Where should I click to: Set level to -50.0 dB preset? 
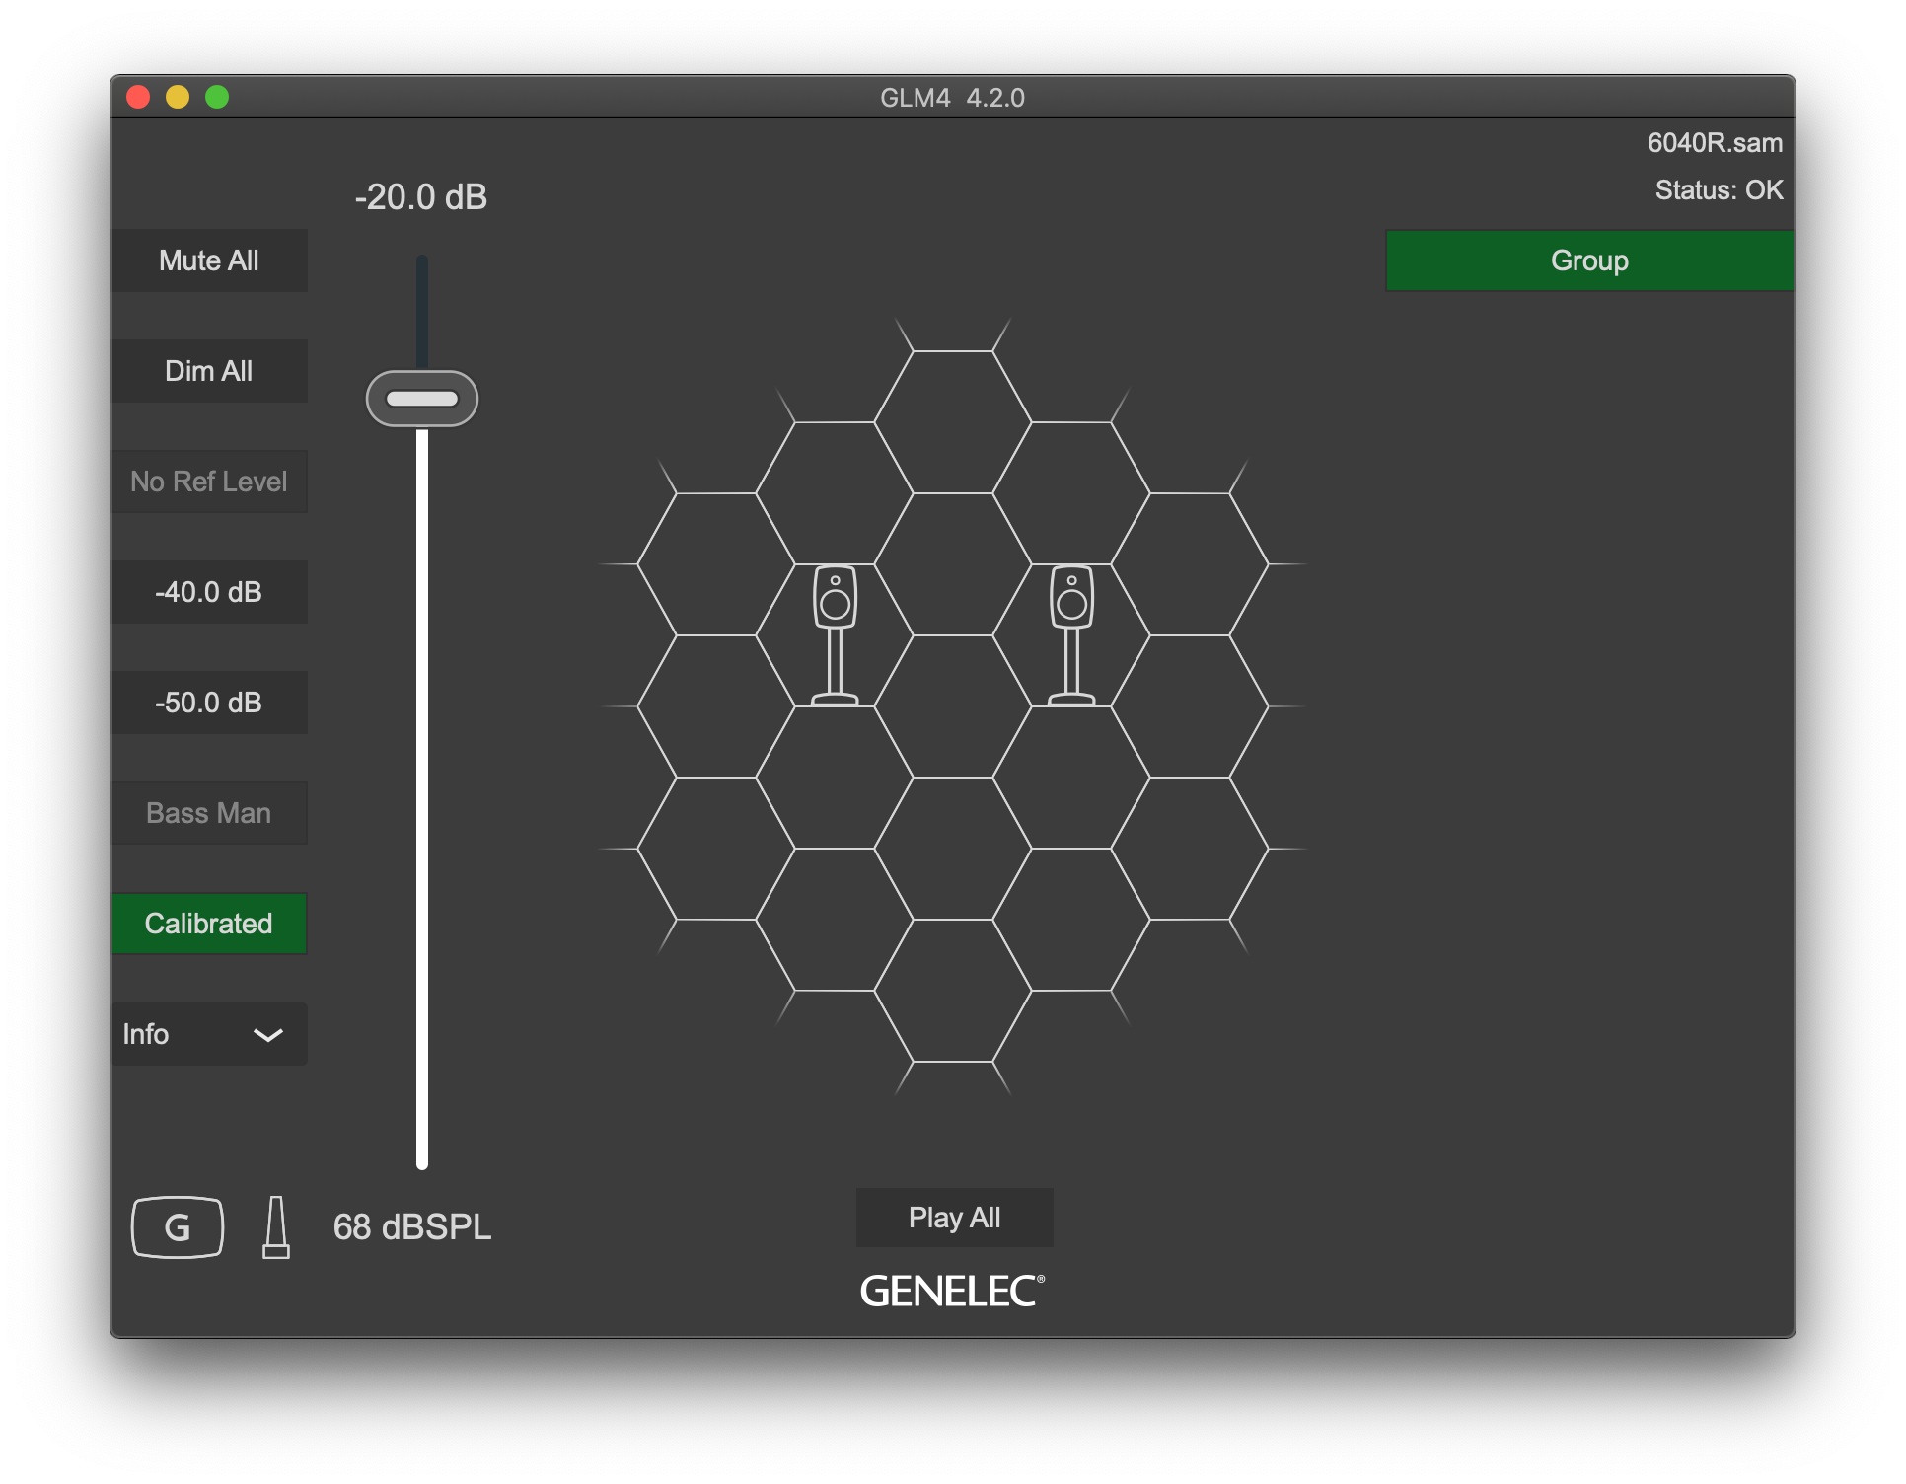209,703
